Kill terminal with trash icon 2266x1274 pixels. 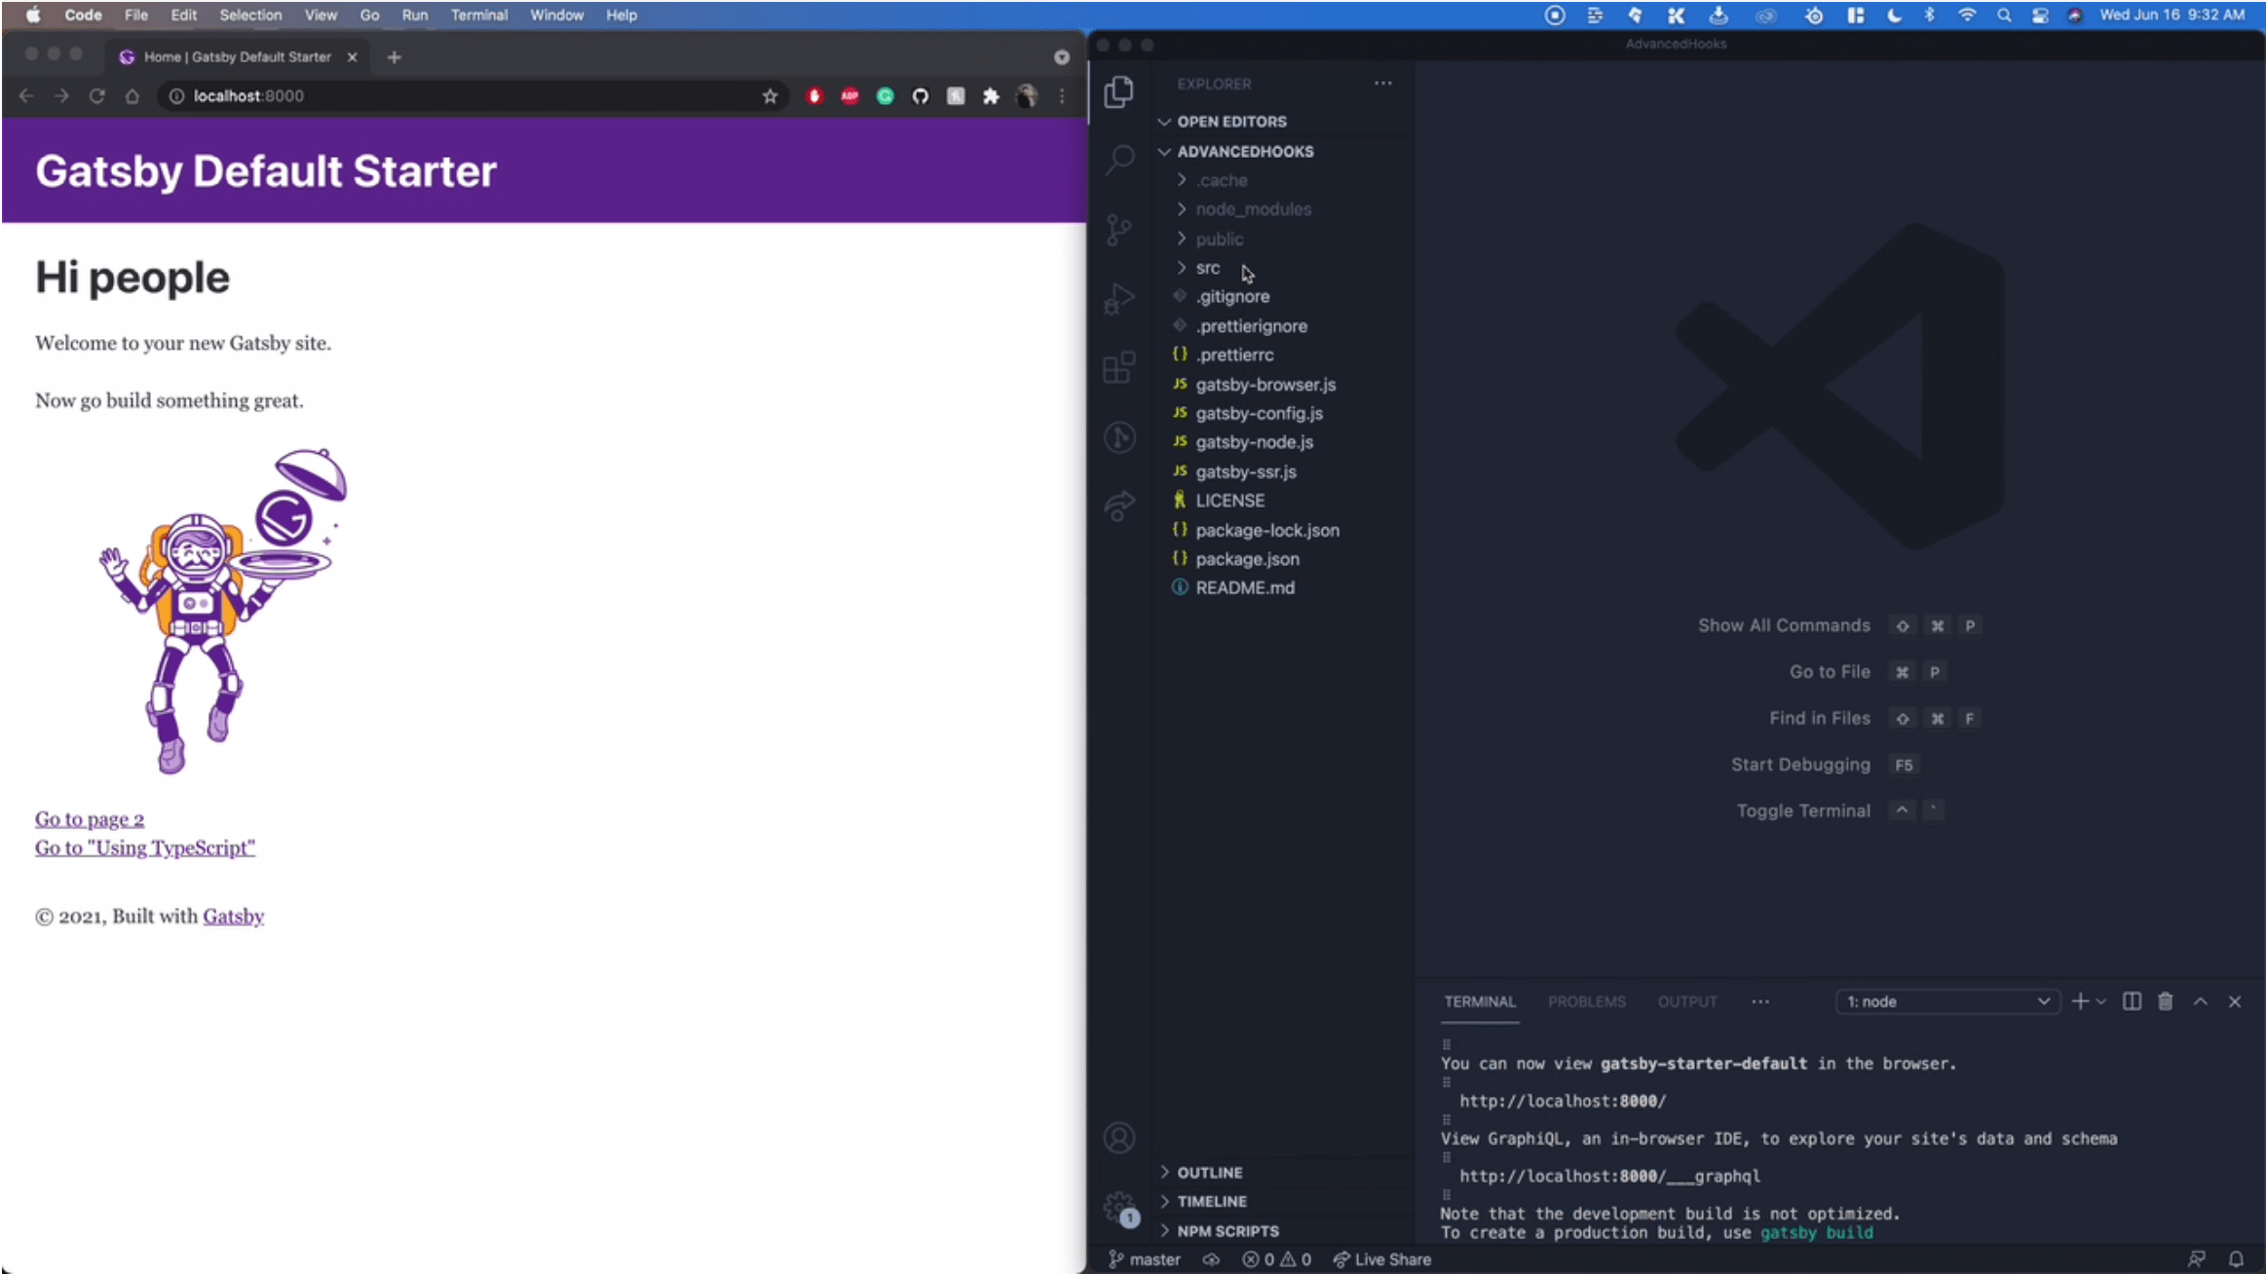click(x=2165, y=1001)
